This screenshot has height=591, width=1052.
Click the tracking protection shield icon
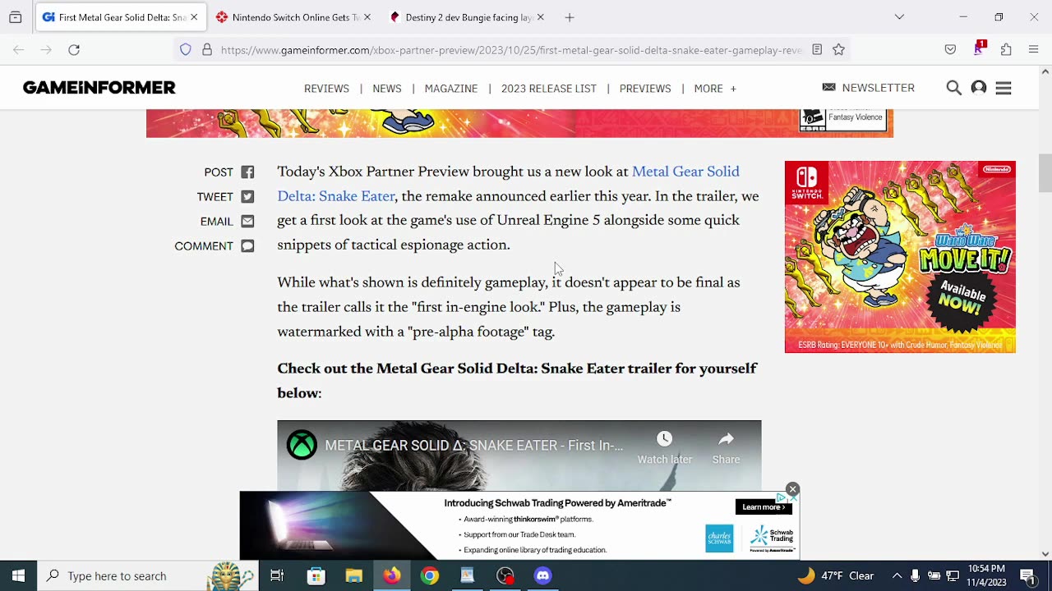[186, 50]
